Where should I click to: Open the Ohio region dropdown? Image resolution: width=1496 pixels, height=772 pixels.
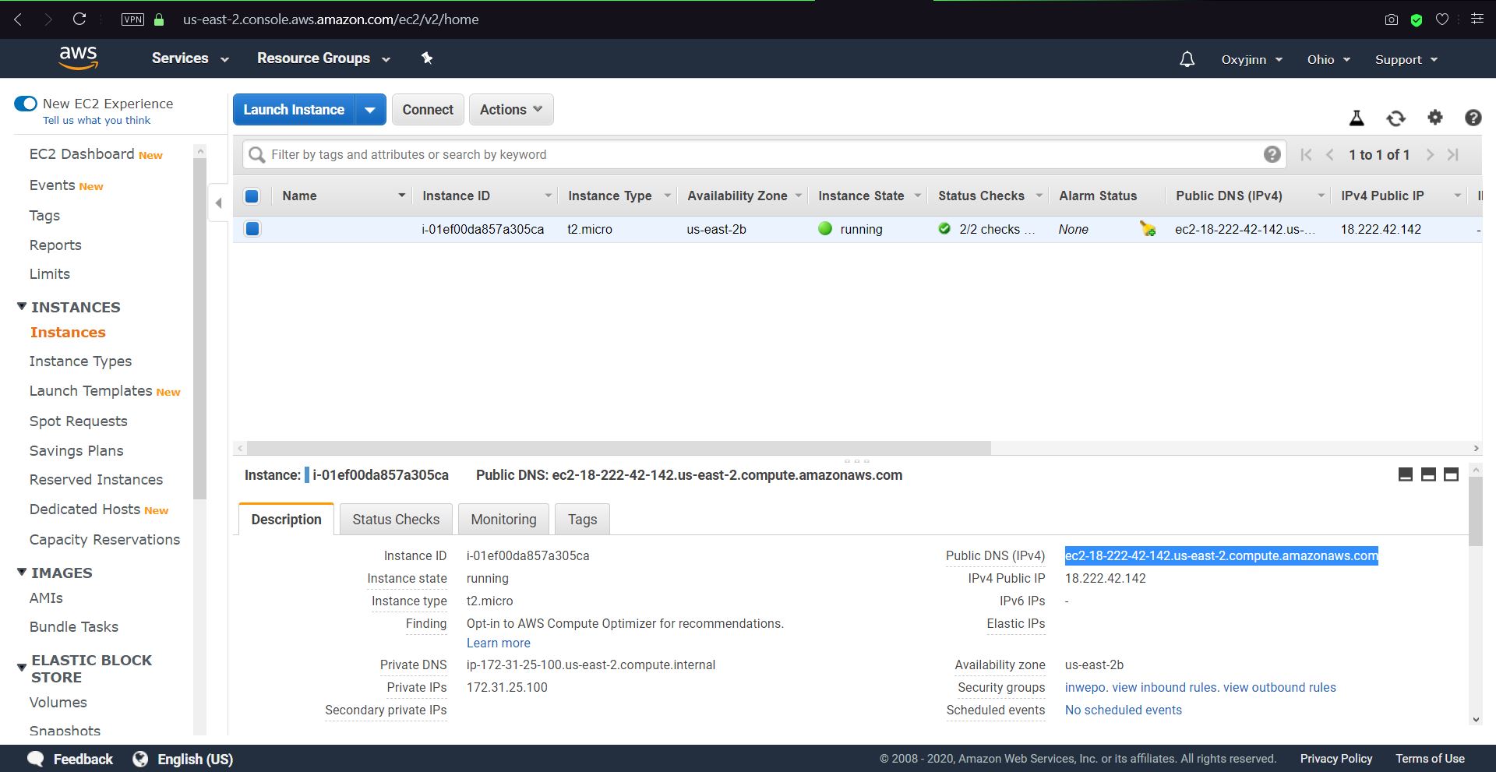[1328, 60]
